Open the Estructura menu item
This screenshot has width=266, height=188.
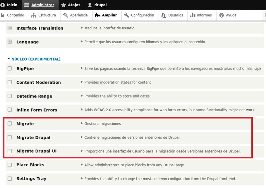tap(45, 15)
